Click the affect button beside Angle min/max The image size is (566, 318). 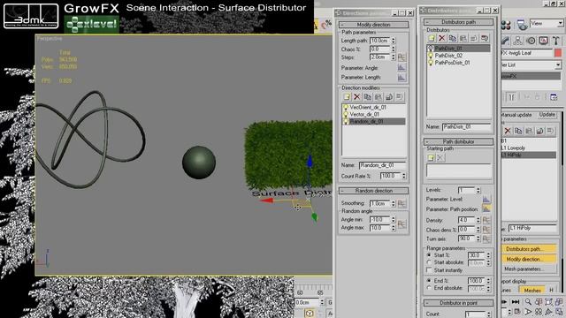tap(402, 223)
